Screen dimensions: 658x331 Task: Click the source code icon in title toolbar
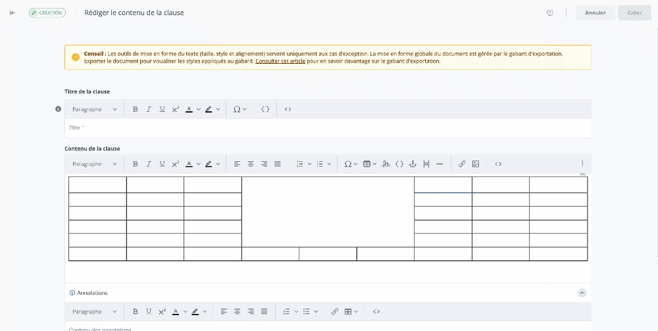pyautogui.click(x=288, y=109)
